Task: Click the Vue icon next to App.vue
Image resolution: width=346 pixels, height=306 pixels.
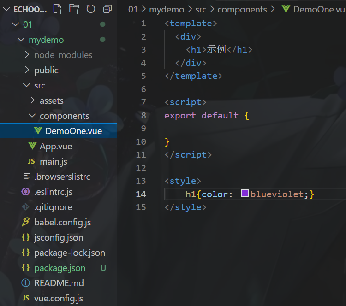Action: click(32, 146)
